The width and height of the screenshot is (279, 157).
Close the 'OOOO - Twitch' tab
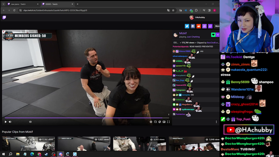click(72, 4)
